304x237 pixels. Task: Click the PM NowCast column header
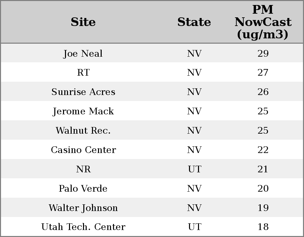[263, 22]
